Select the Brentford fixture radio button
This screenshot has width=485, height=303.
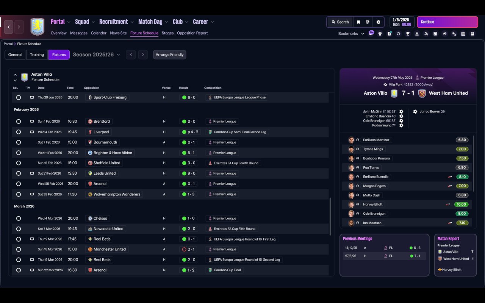coord(18,122)
